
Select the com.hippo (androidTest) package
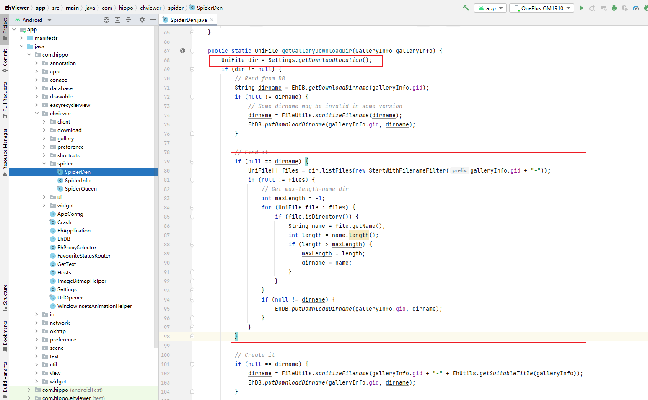point(72,390)
